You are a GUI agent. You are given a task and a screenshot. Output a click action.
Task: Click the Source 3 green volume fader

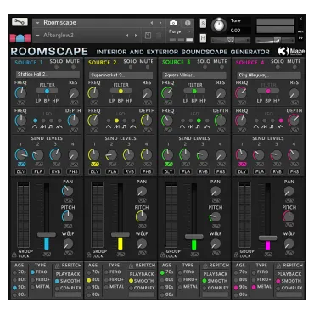[194, 237]
